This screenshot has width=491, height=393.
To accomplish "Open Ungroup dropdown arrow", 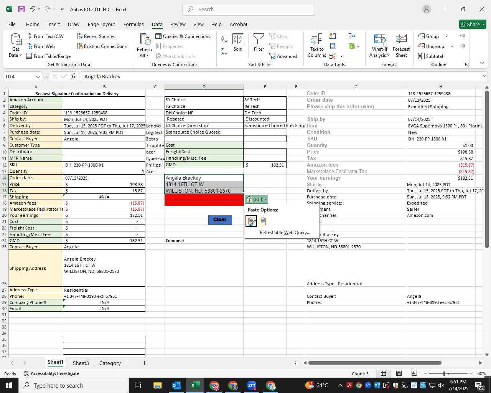I will [x=452, y=46].
